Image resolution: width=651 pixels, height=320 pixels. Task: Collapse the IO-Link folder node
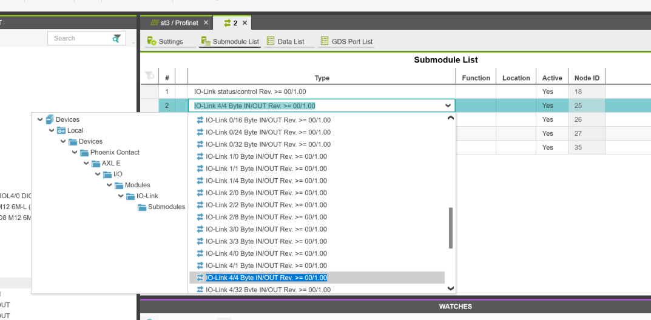[x=121, y=196]
